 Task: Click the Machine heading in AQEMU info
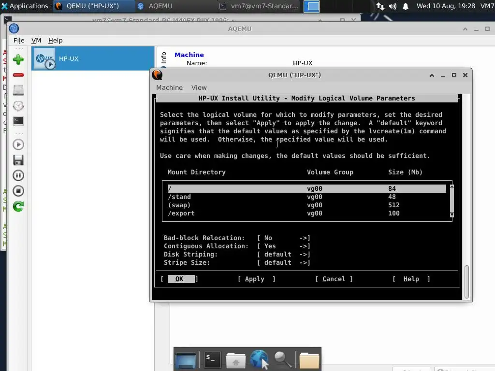tap(189, 55)
